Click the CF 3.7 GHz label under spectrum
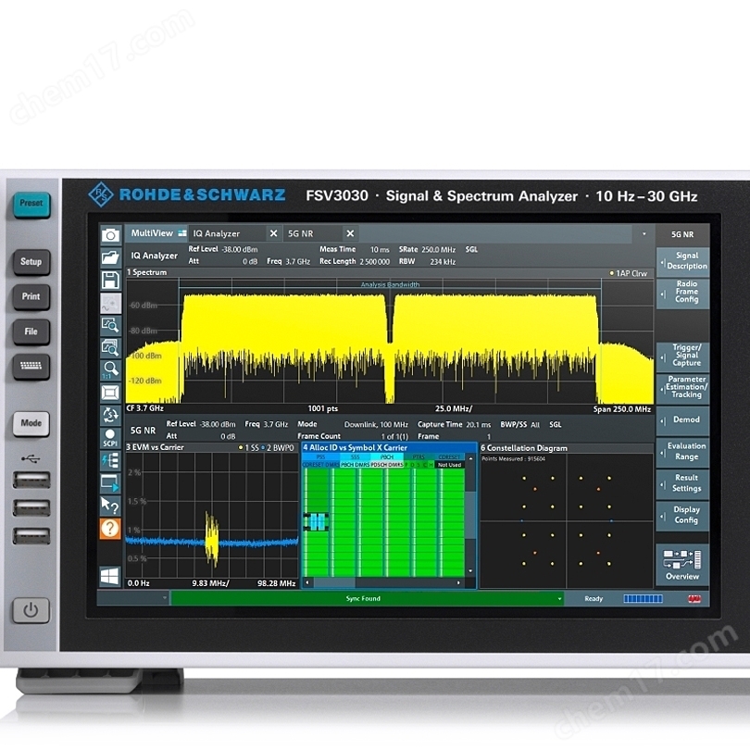 click(x=144, y=408)
